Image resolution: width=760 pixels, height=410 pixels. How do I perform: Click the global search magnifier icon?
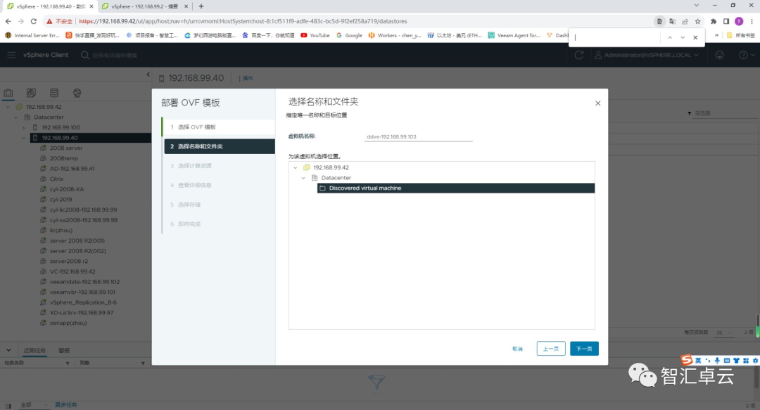point(85,56)
